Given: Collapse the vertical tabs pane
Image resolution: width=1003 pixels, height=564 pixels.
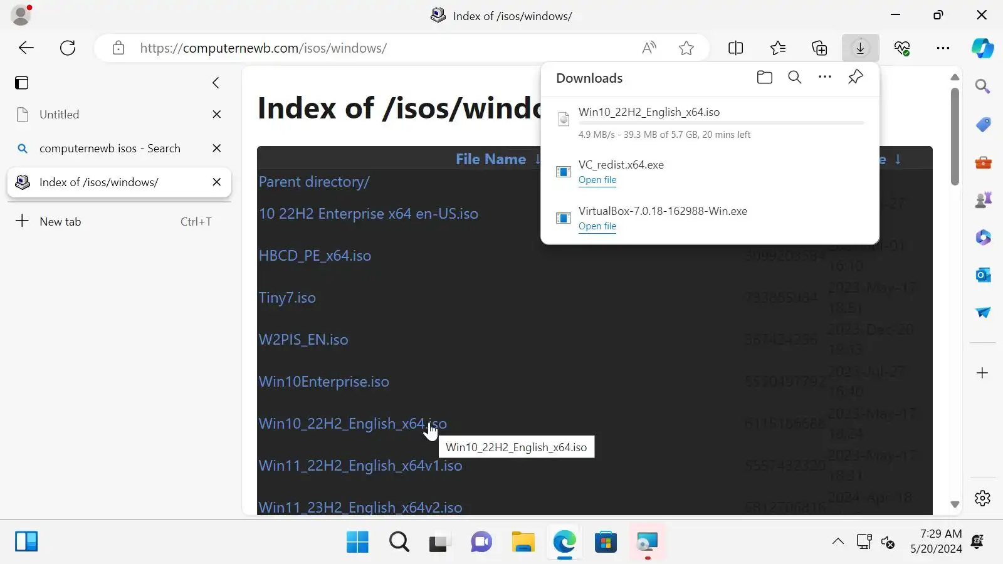Looking at the screenshot, I should tap(216, 83).
